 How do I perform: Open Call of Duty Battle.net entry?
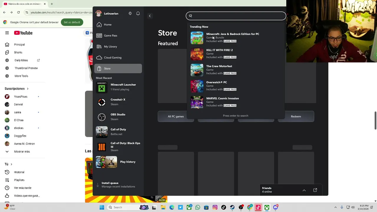[x=118, y=132]
